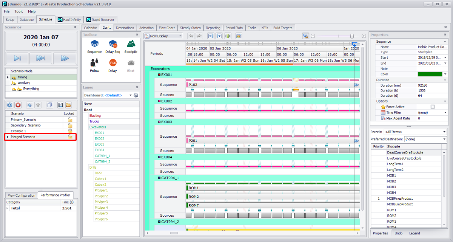Open the Tools menu
Image resolution: width=453 pixels, height=242 pixels.
pyautogui.click(x=19, y=11)
